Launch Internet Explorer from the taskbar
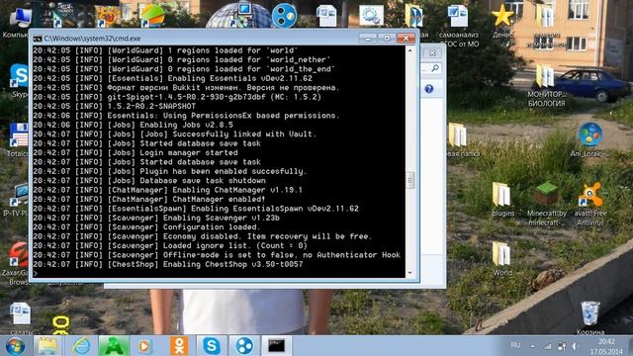Screen dimensions: 633x356 tap(81, 346)
